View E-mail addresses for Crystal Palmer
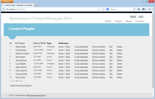 point(81,74)
